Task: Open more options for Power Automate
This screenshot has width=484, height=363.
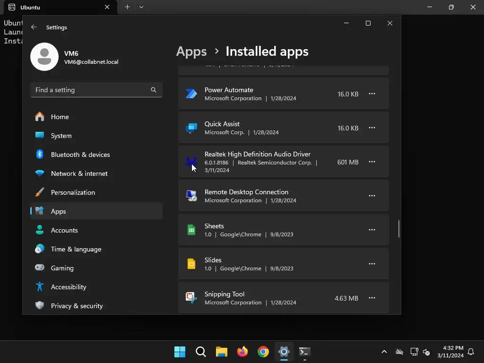Action: pyautogui.click(x=372, y=94)
